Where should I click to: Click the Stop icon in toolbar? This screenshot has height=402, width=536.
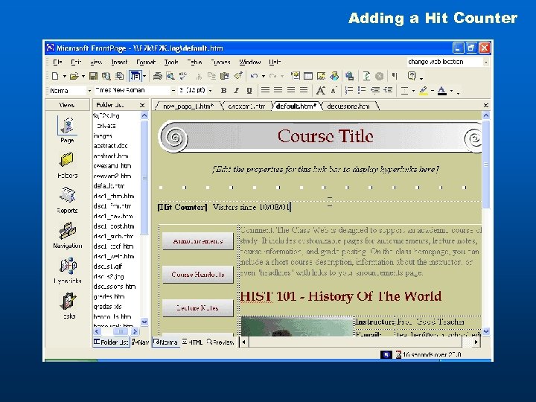point(379,76)
